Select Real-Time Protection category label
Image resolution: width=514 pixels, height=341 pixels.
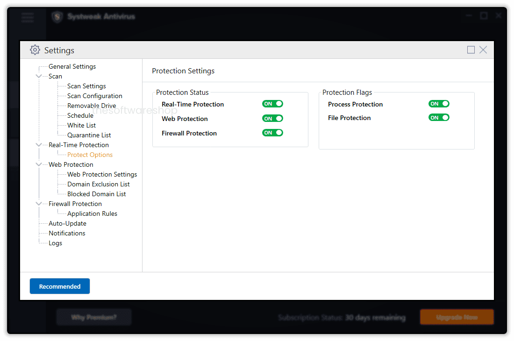pos(79,145)
